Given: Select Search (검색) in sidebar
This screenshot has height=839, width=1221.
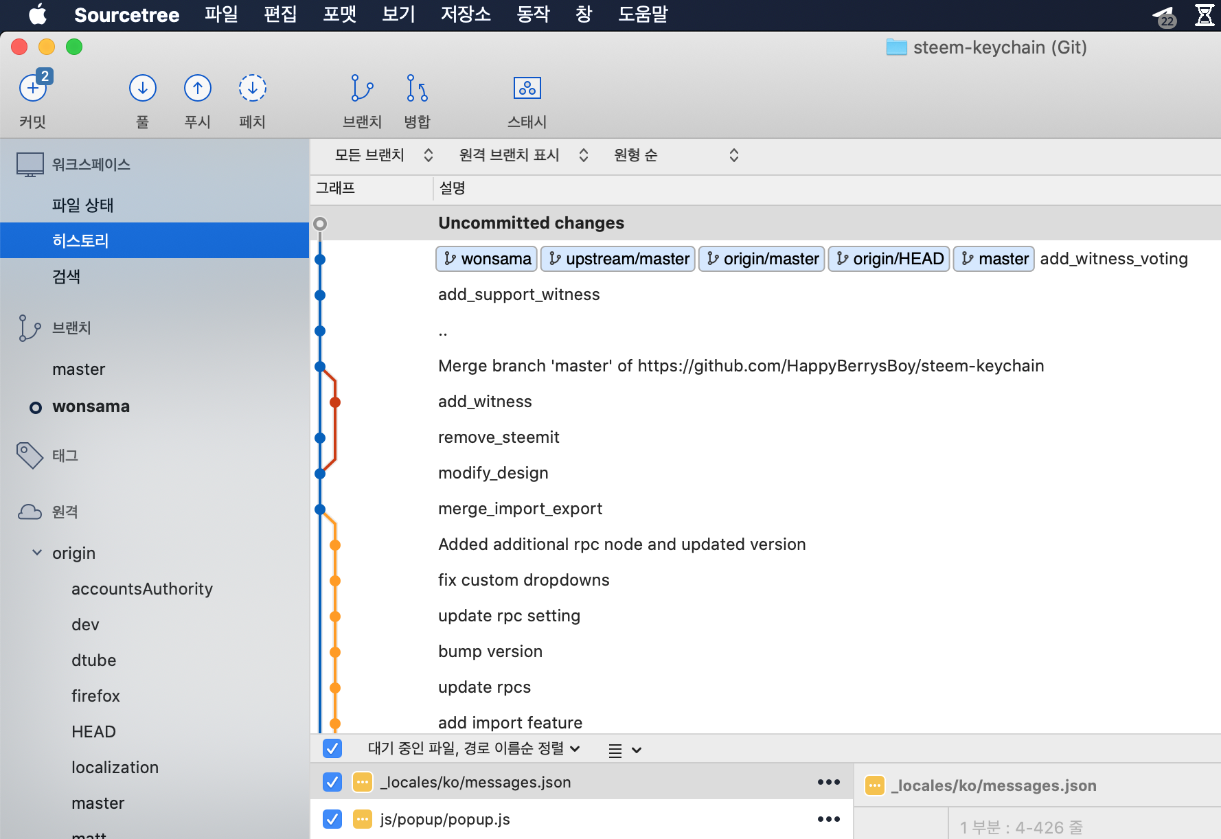Looking at the screenshot, I should [x=155, y=276].
